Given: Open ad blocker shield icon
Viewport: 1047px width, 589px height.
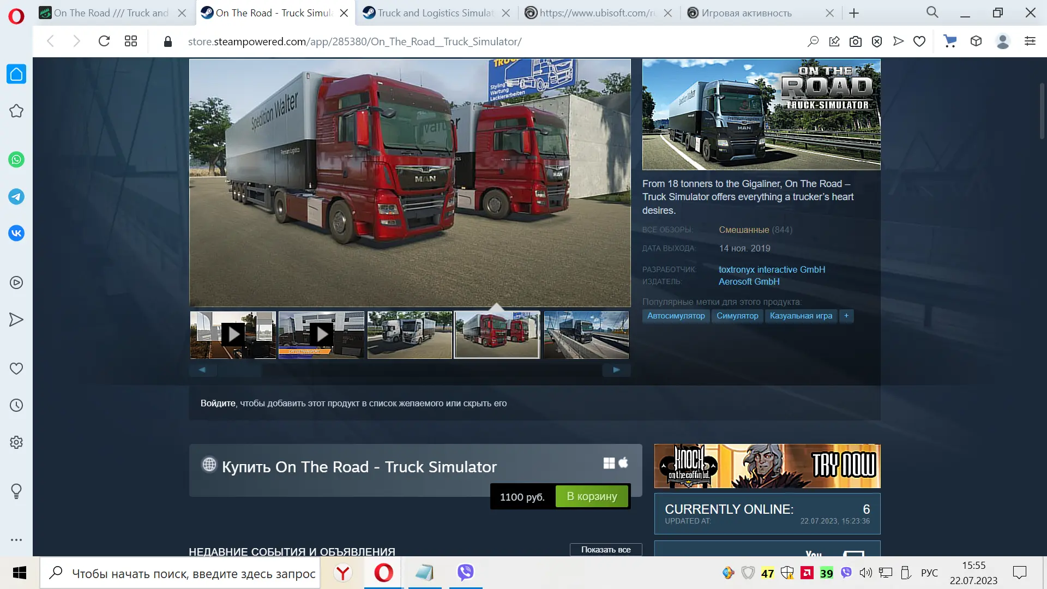Looking at the screenshot, I should [877, 41].
